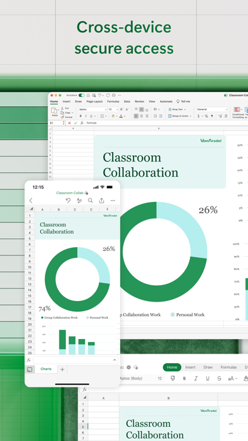Click the middle align icon in ribbon

tap(141, 110)
